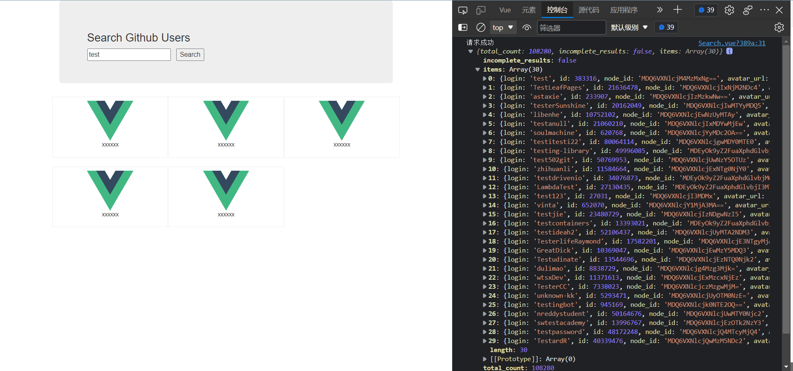
Task: Show the console sidebar
Action: click(462, 27)
